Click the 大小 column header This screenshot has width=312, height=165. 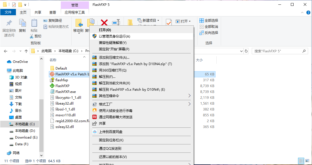[199, 60]
